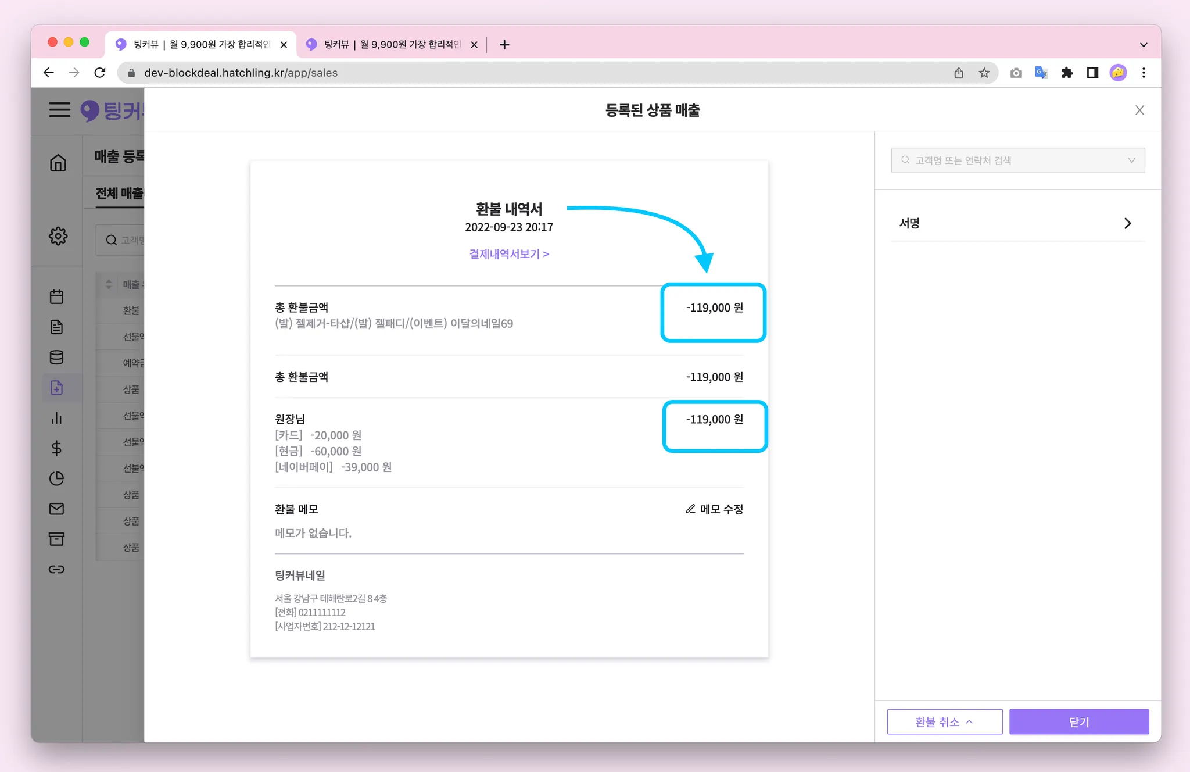The width and height of the screenshot is (1190, 772).
Task: Expand the 환불 취소 dropdown button
Action: point(944,722)
